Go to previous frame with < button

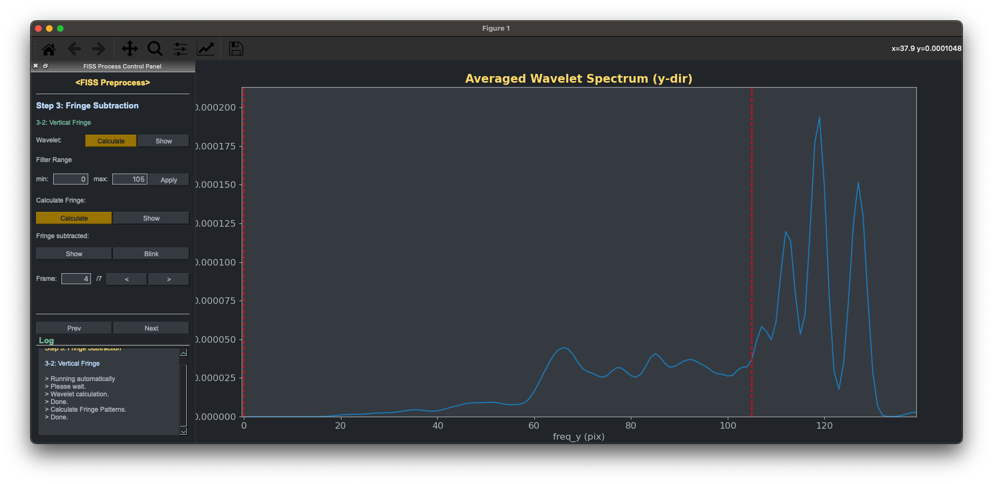tap(127, 279)
